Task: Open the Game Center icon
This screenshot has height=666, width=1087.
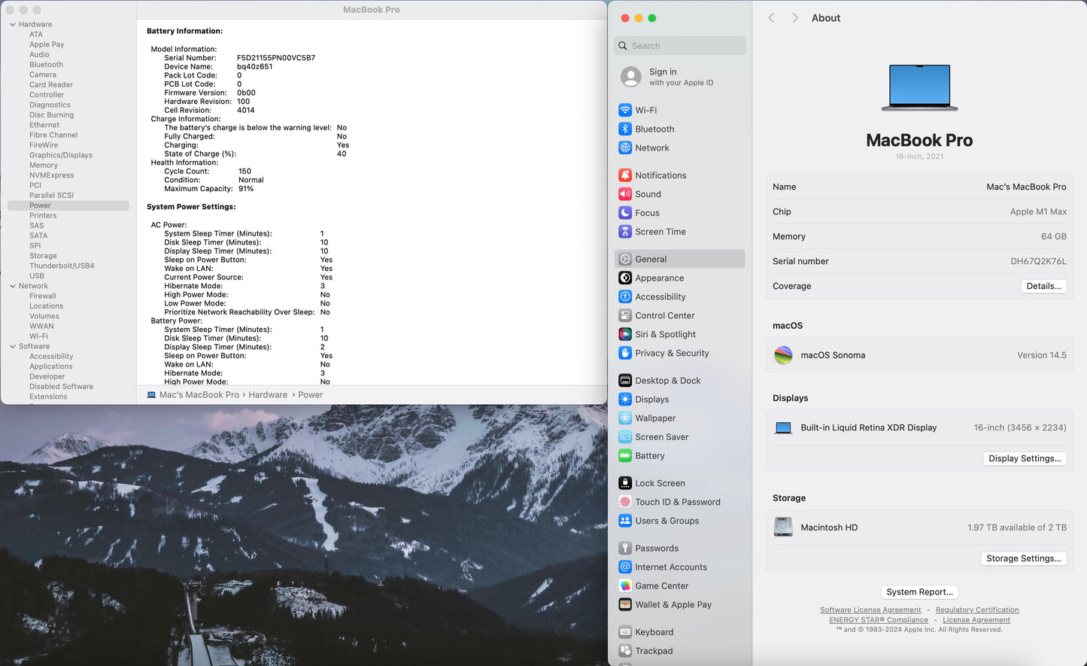Action: (x=625, y=585)
